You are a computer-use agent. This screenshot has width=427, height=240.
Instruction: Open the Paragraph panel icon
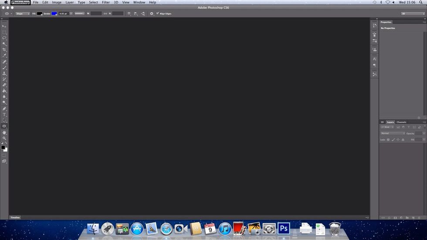click(x=375, y=65)
